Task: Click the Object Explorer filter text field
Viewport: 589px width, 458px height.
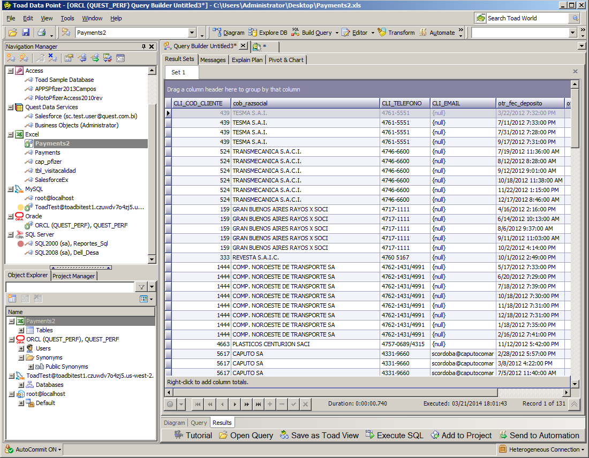Action: pos(70,287)
